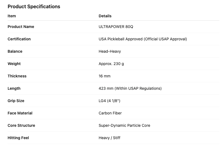The width and height of the screenshot is (221, 146).
Task: Select the Product Name row label
Action: pyautogui.click(x=21, y=27)
